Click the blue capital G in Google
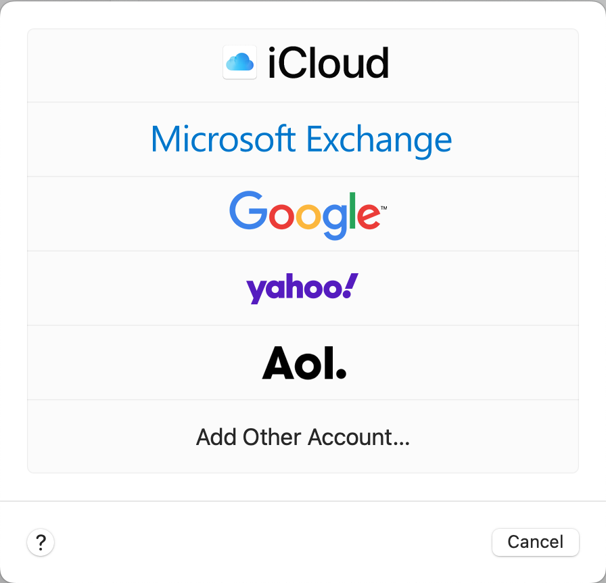This screenshot has height=583, width=606. (x=248, y=210)
